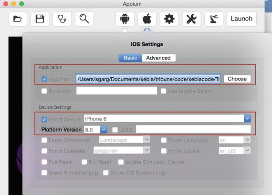Click the red close window button
272x195 pixels.
pyautogui.click(x=6, y=4)
